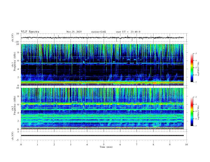Click time axis tick label "5"

point(104,145)
